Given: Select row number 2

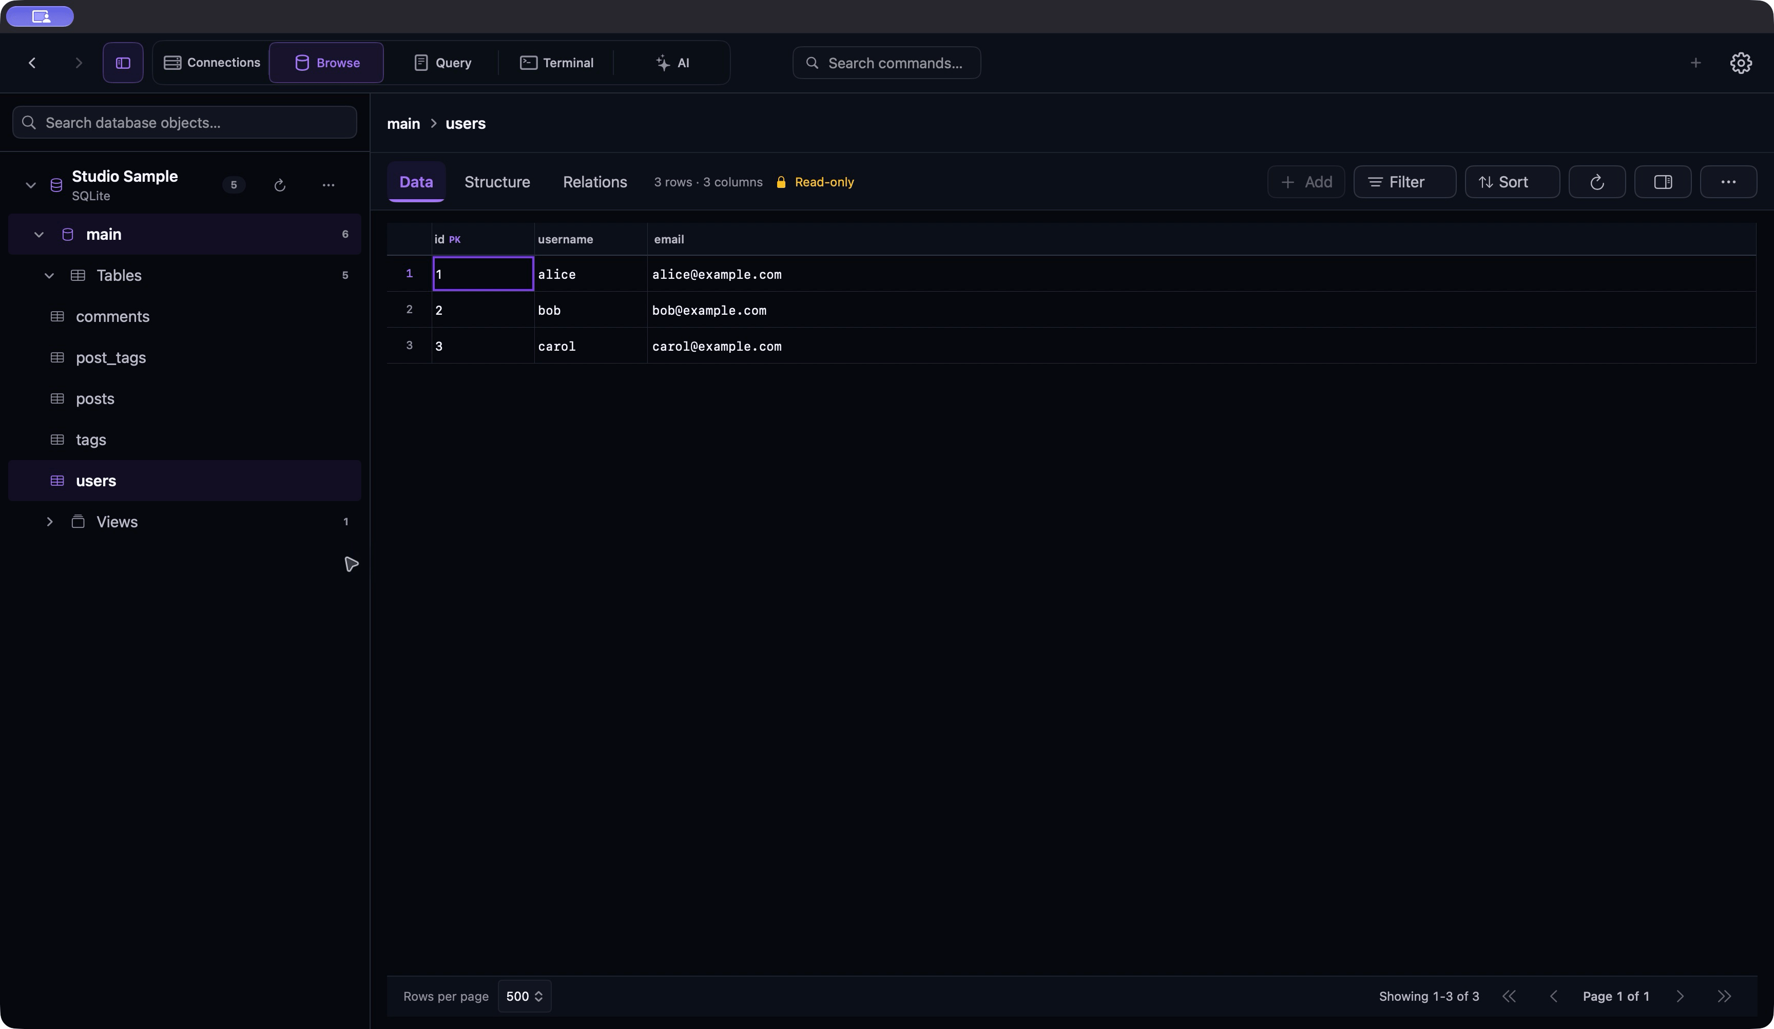Looking at the screenshot, I should tap(409, 309).
